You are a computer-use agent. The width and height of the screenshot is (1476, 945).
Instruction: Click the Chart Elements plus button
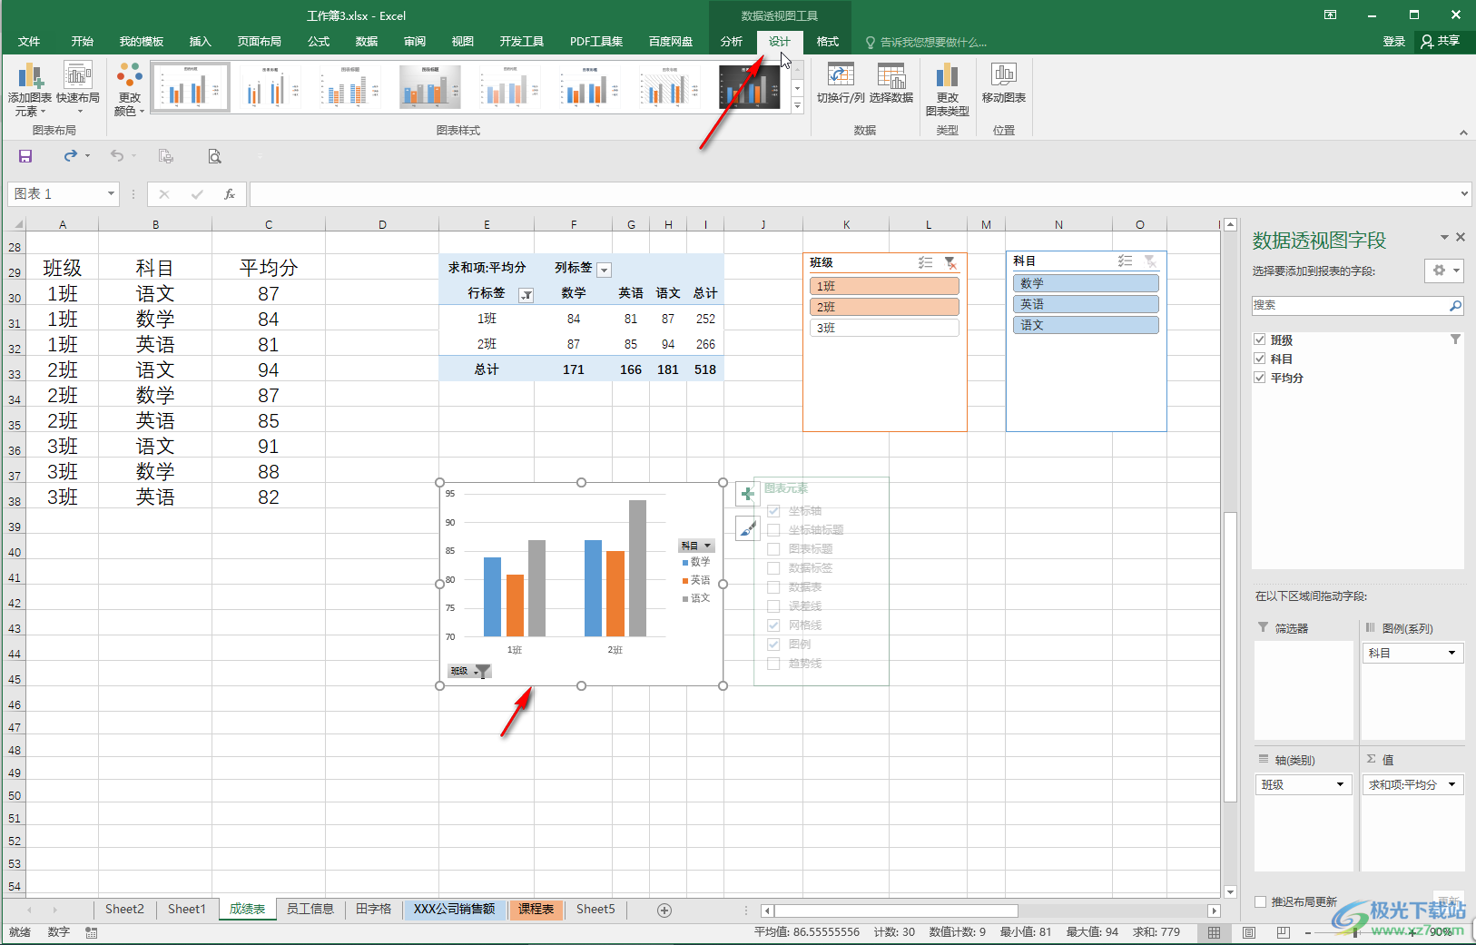[x=746, y=494]
